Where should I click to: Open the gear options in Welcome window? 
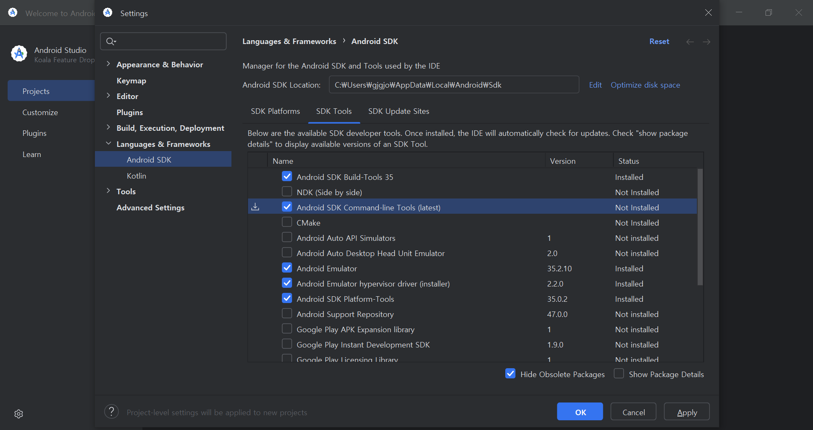click(x=19, y=414)
